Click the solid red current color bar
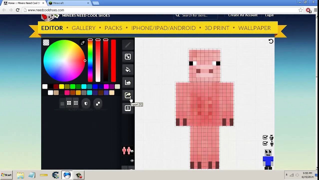319x180 pixels. click(113, 60)
